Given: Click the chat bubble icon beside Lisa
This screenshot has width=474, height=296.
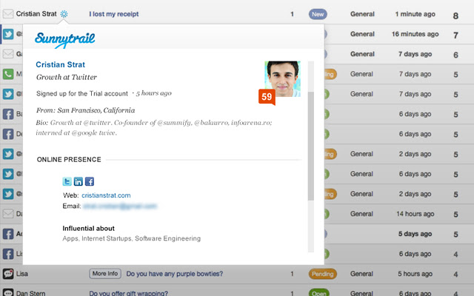Looking at the screenshot, I should click(8, 273).
